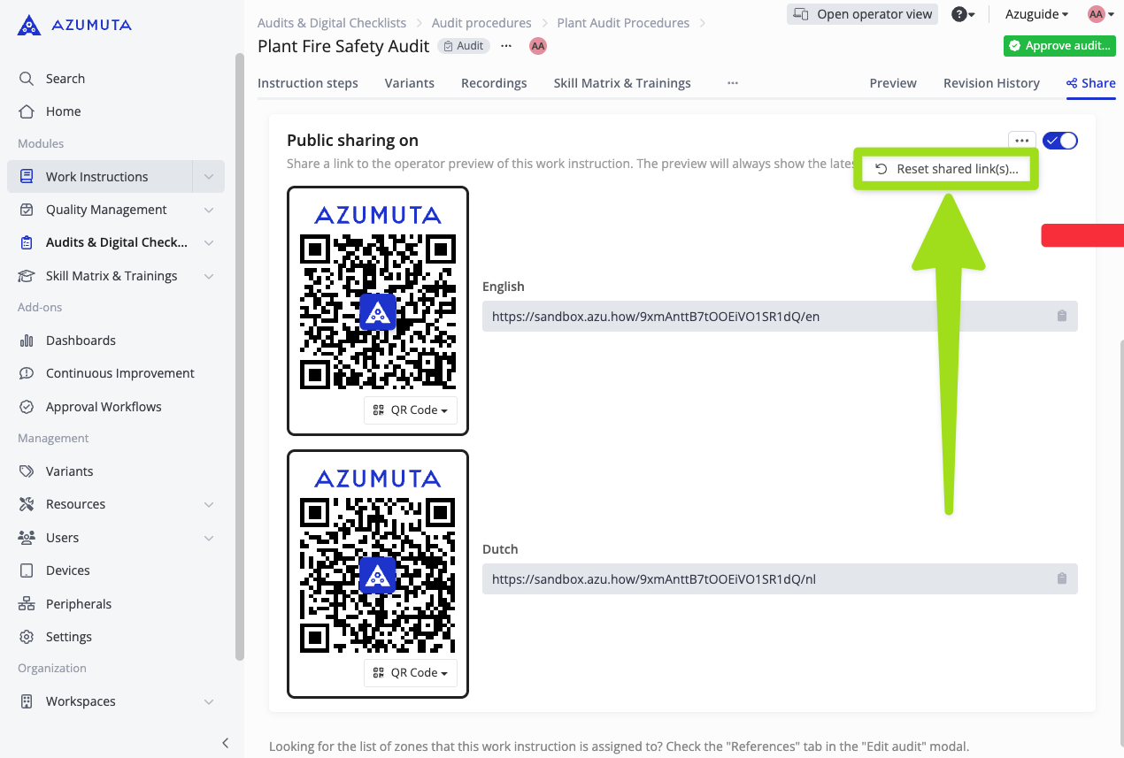Open the Instruction steps tab
The height and width of the screenshot is (758, 1124).
pos(308,83)
